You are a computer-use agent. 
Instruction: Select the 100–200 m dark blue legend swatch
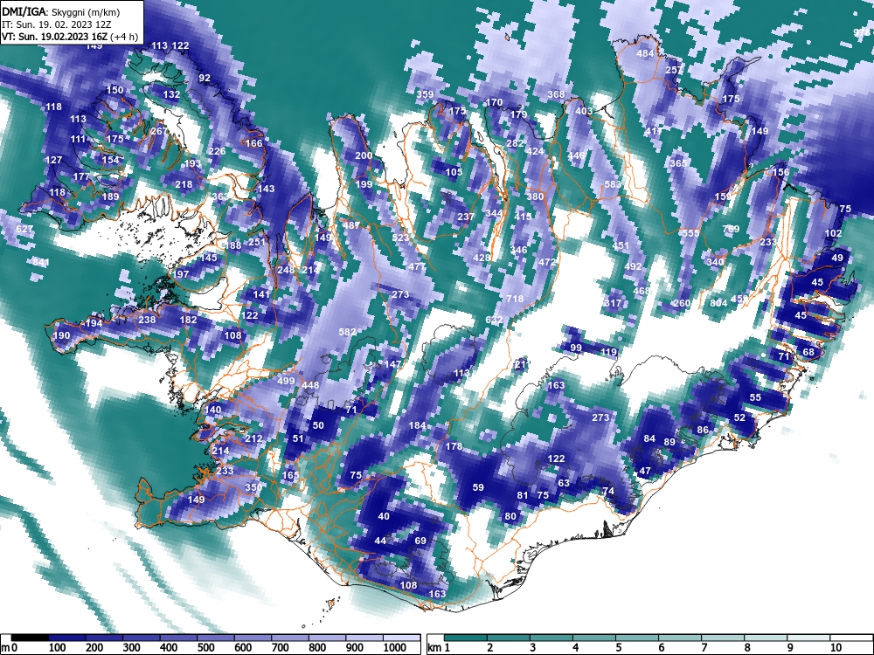tap(67, 638)
